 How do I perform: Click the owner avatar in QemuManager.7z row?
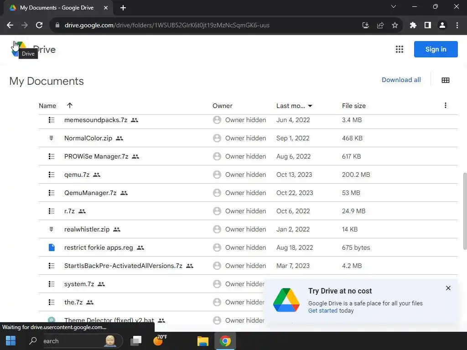click(217, 193)
